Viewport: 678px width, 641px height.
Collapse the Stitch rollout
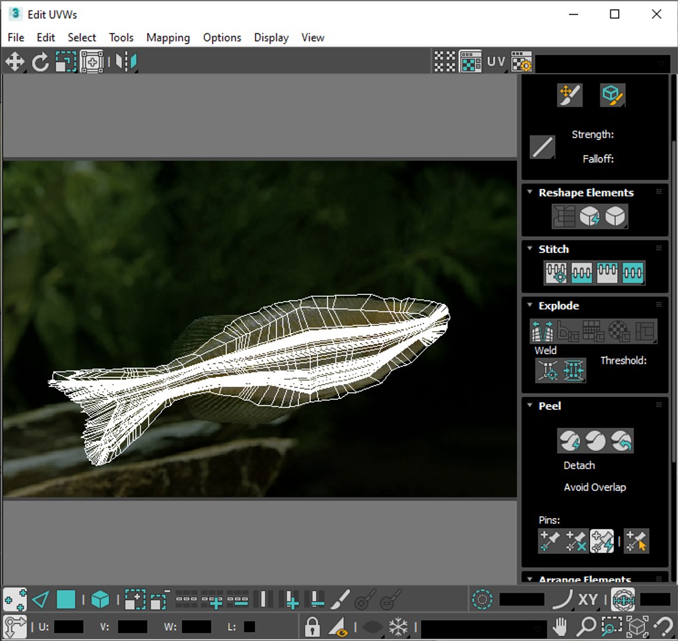pos(529,248)
